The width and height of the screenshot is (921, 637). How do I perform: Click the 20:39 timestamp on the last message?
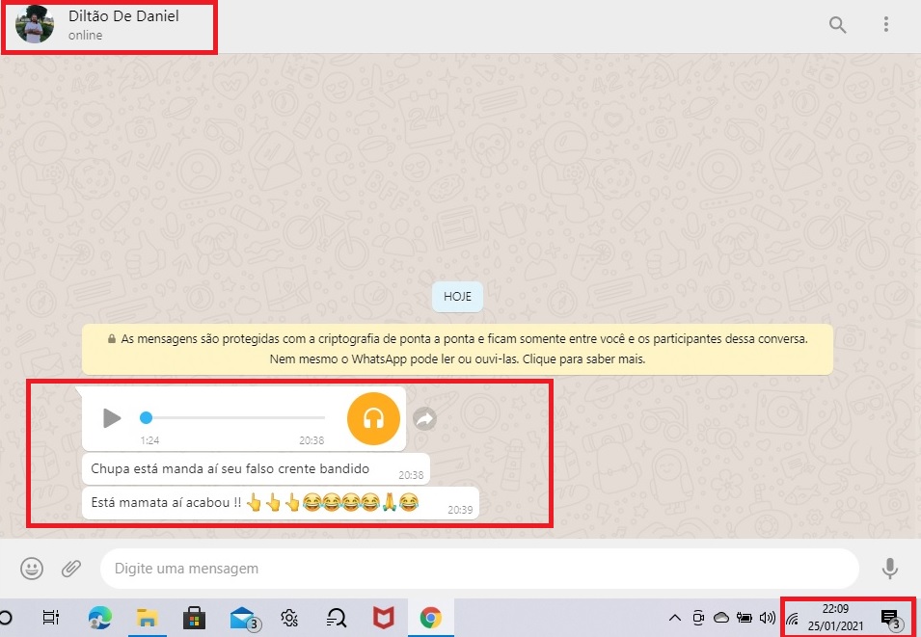click(460, 510)
